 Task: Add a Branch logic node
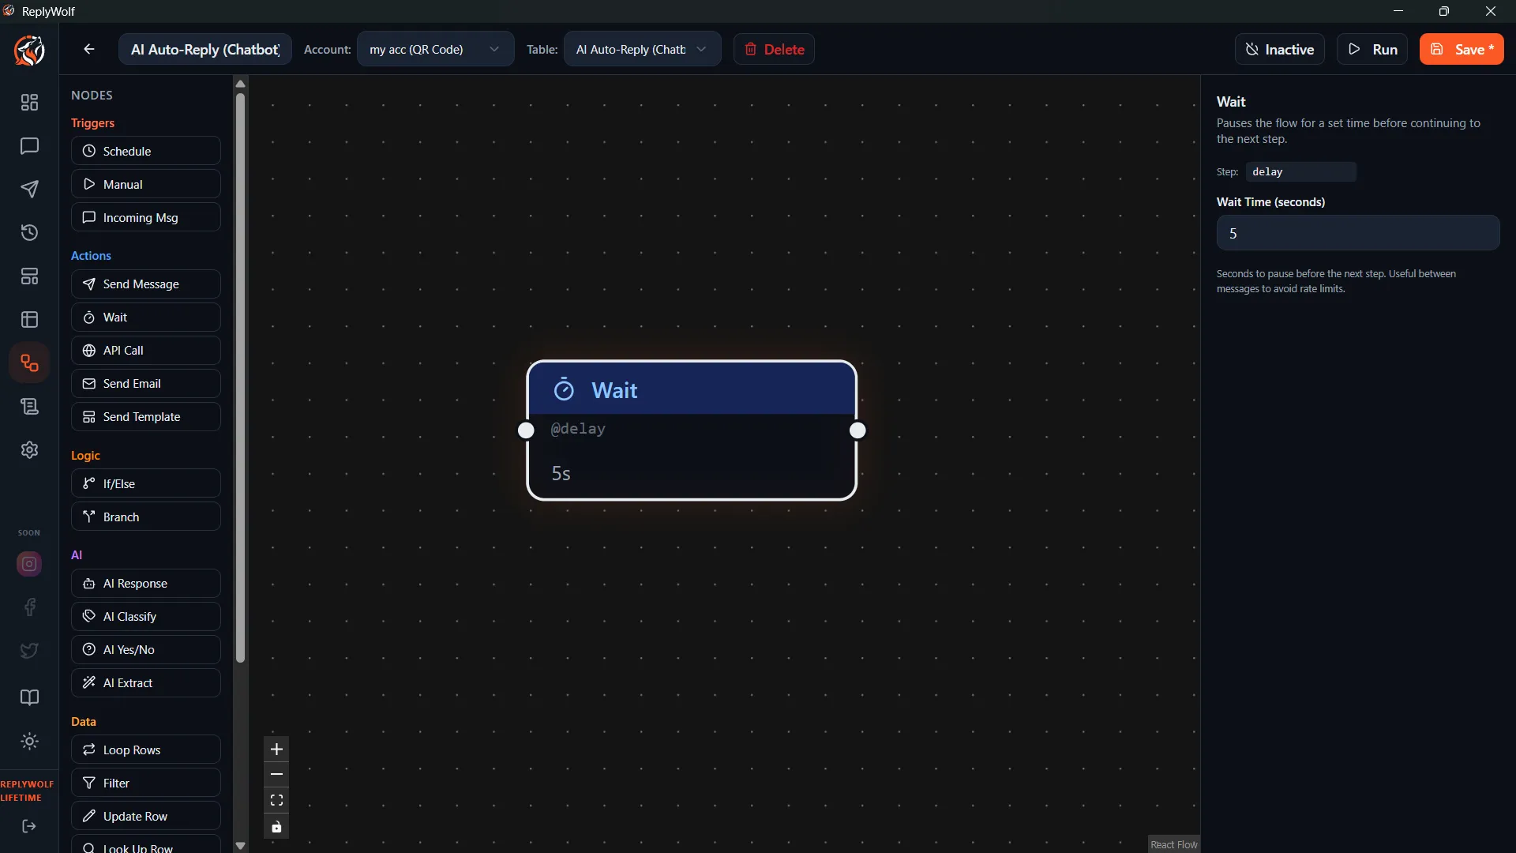coord(146,517)
